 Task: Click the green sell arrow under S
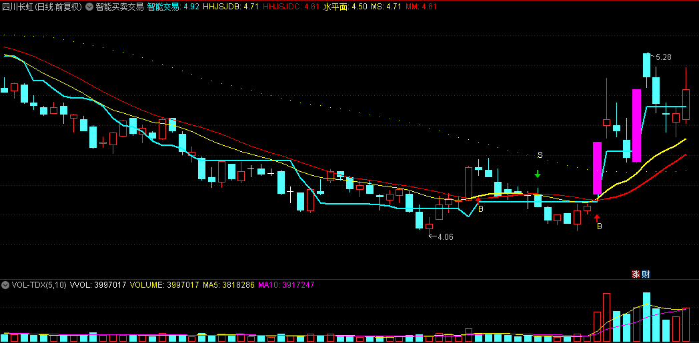[x=538, y=174]
